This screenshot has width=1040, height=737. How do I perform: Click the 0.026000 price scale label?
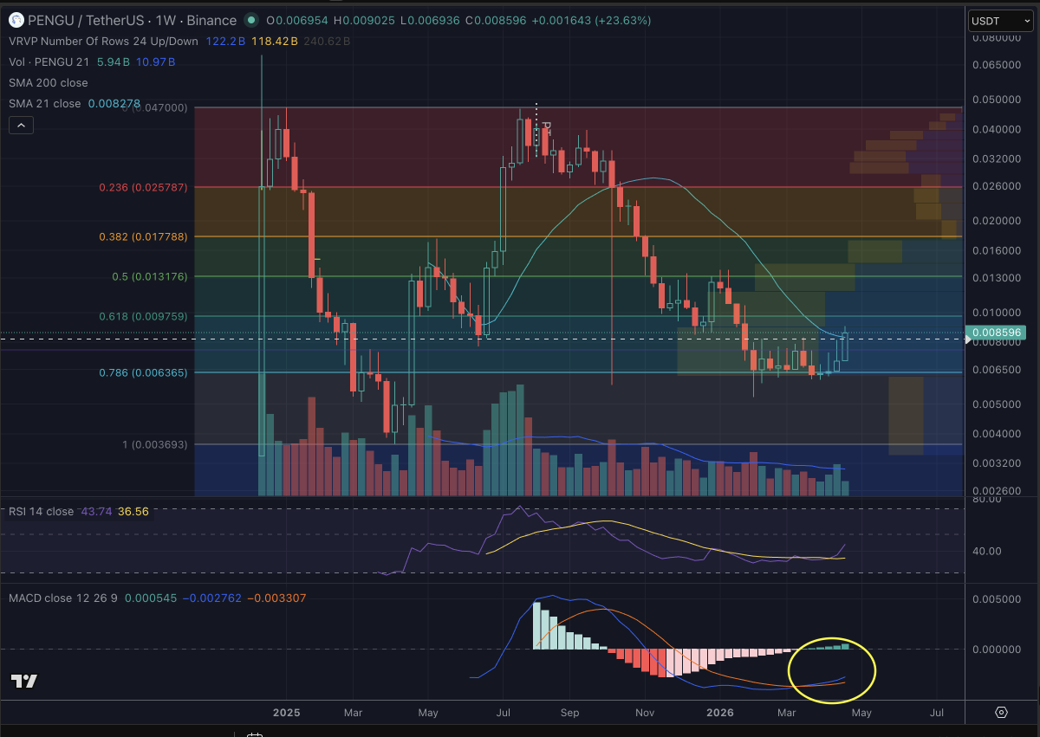(996, 186)
